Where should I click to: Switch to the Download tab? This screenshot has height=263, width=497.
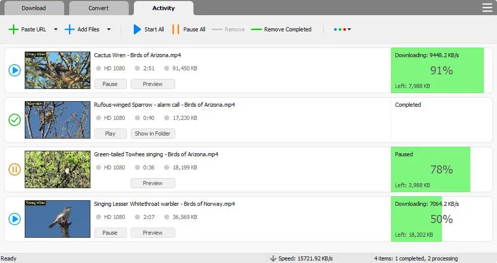tap(34, 8)
